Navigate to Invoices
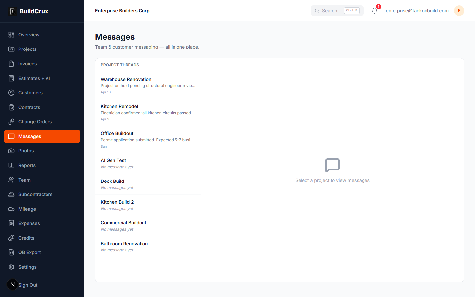This screenshot has height=297, width=475. 42,64
